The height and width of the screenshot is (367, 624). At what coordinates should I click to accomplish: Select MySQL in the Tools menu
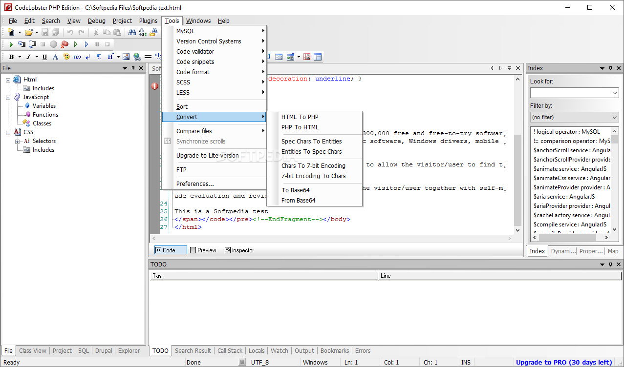click(215, 31)
